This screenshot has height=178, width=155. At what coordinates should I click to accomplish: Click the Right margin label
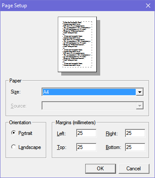click(x=112, y=134)
